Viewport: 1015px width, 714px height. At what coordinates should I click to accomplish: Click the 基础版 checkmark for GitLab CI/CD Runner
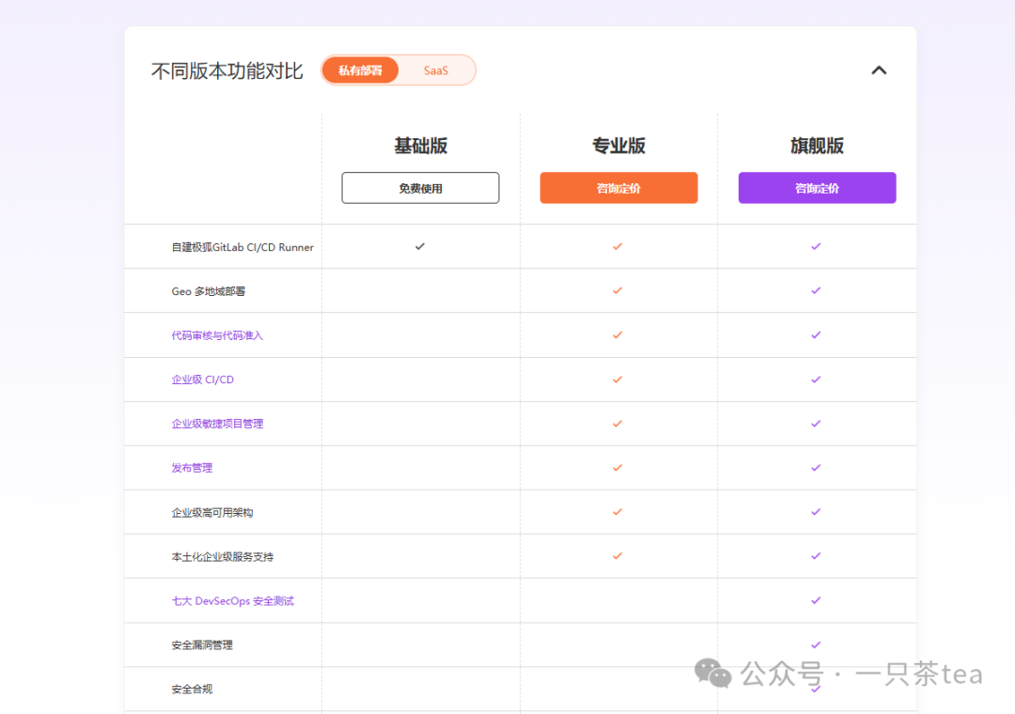(420, 246)
